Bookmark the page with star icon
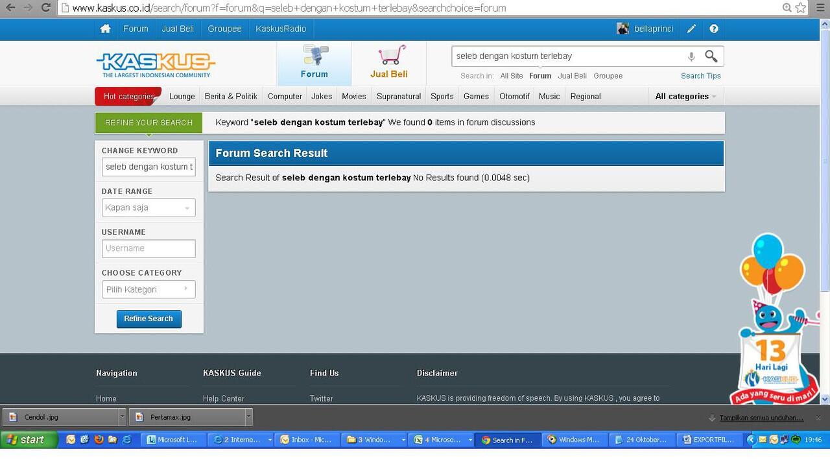Image resolution: width=830 pixels, height=467 pixels. pyautogui.click(x=801, y=8)
